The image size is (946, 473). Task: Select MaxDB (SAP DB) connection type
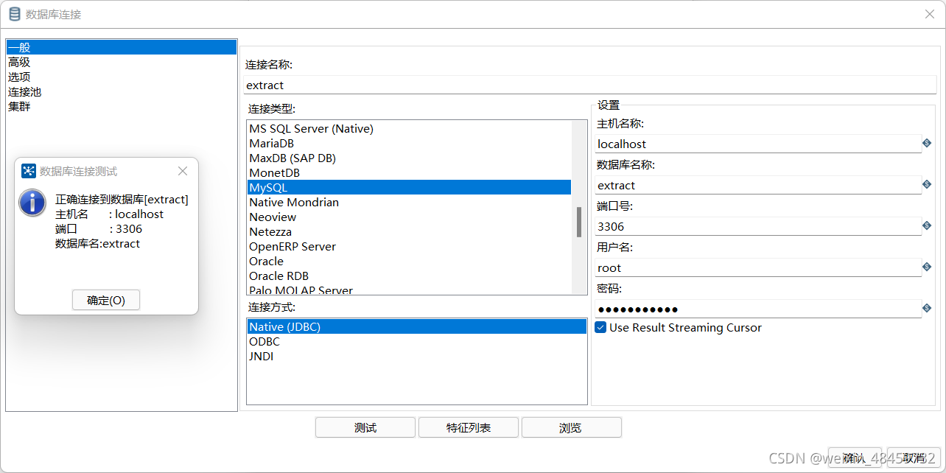click(x=409, y=158)
